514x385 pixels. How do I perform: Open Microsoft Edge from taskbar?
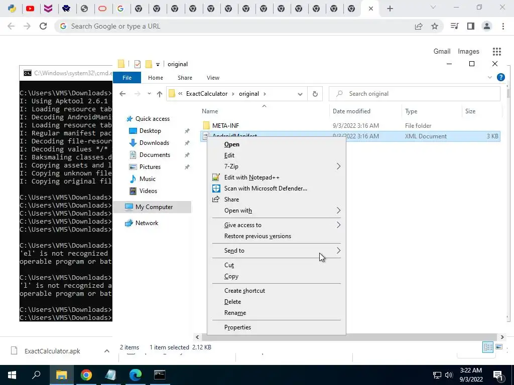pos(135,375)
